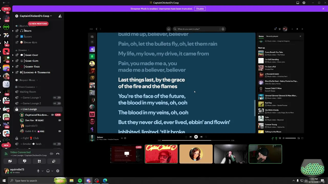
Task: Adjust the Spotify volume slider
Action: click(291, 138)
